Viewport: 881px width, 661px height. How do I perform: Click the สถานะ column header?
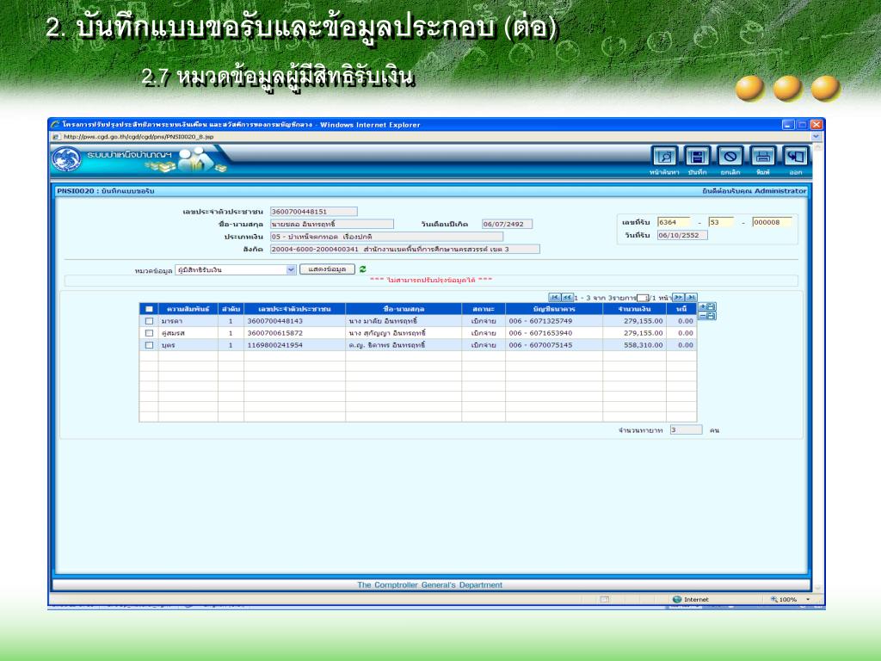484,309
